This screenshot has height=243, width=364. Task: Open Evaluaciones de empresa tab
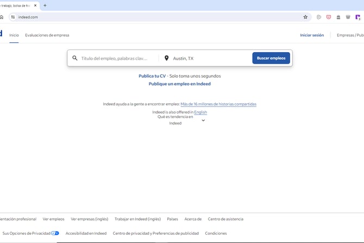[47, 35]
